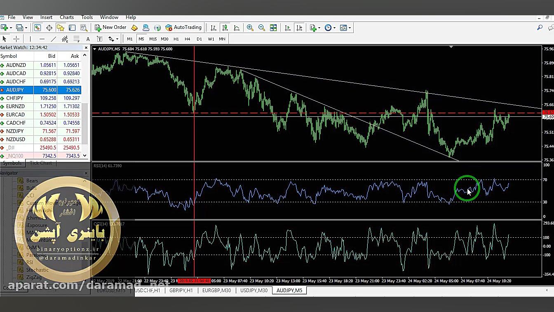Select Bears indicator in Navigator
554x312 pixels.
[32, 181]
